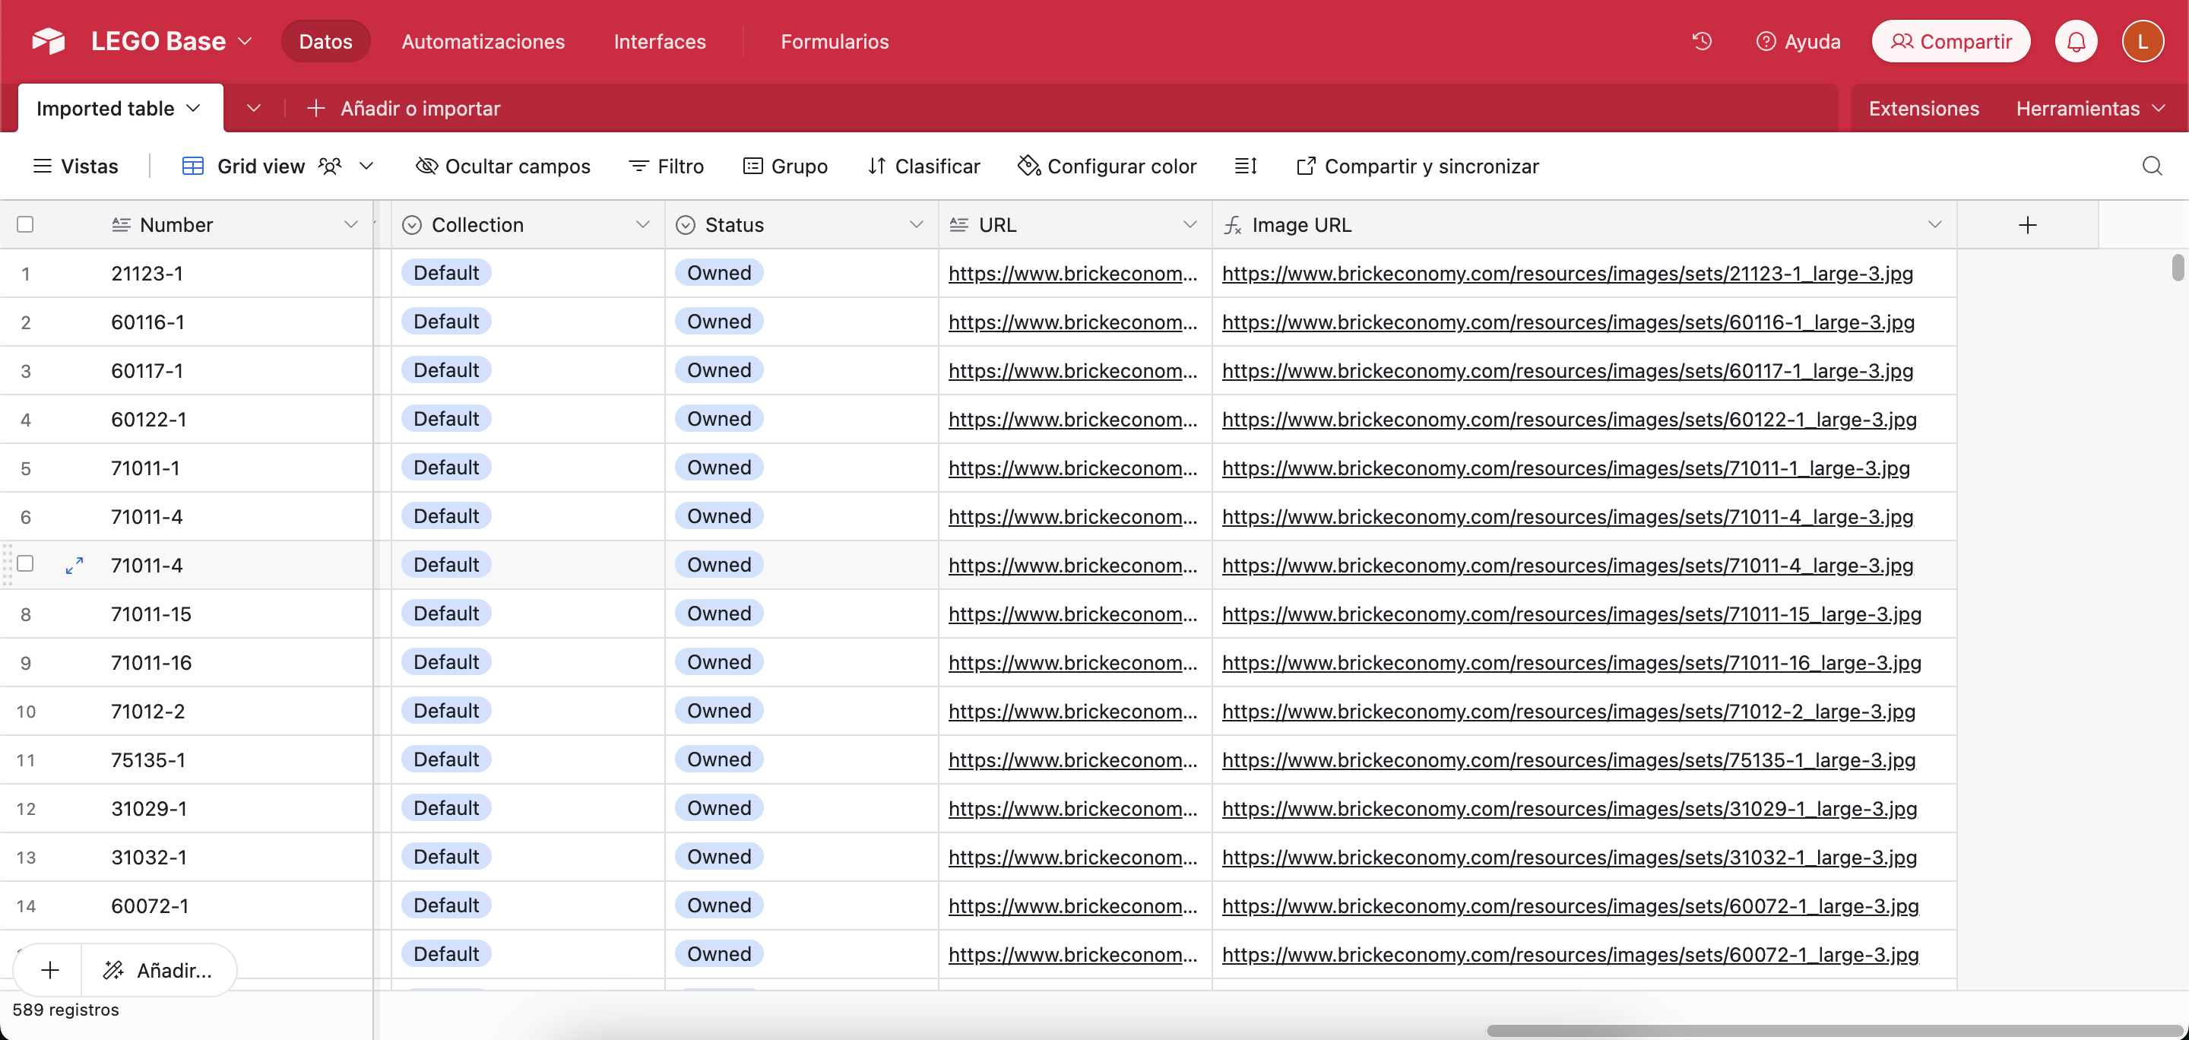The height and width of the screenshot is (1040, 2189).
Task: Check the select-all rows checkbox
Action: point(26,224)
